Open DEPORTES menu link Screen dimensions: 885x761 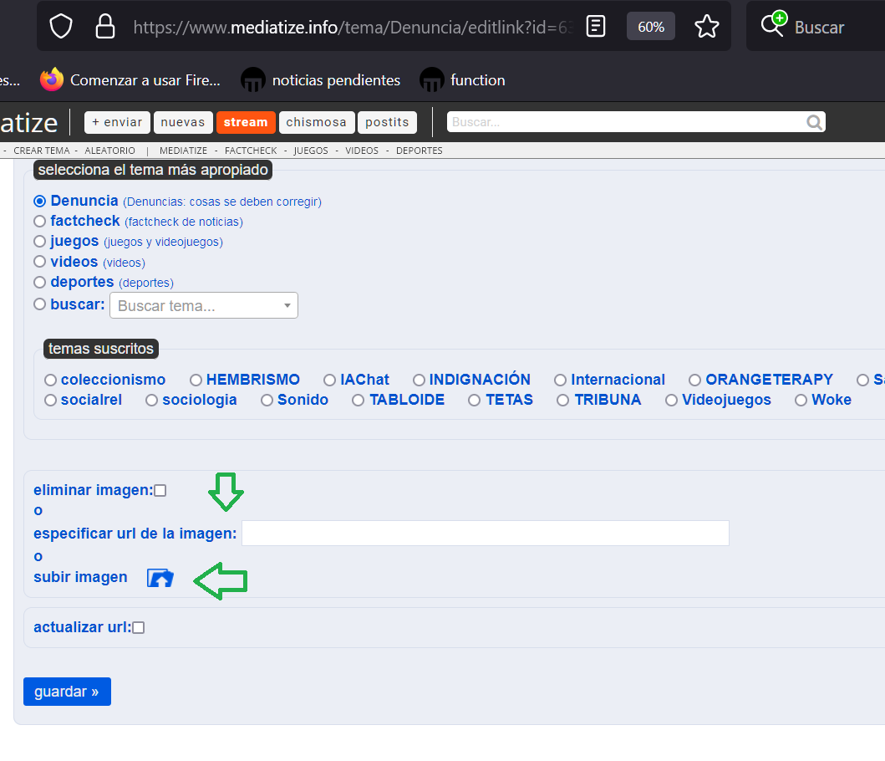coord(420,151)
